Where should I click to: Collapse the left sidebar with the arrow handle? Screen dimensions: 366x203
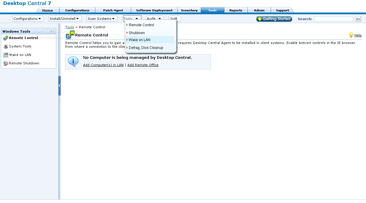point(60,86)
